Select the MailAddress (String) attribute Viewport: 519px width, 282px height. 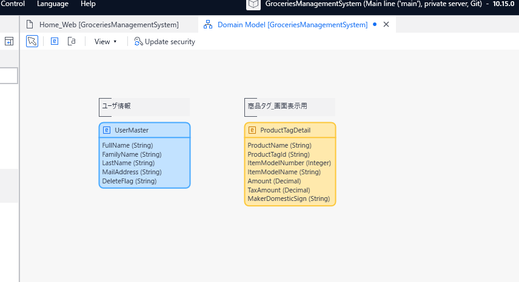coord(132,172)
